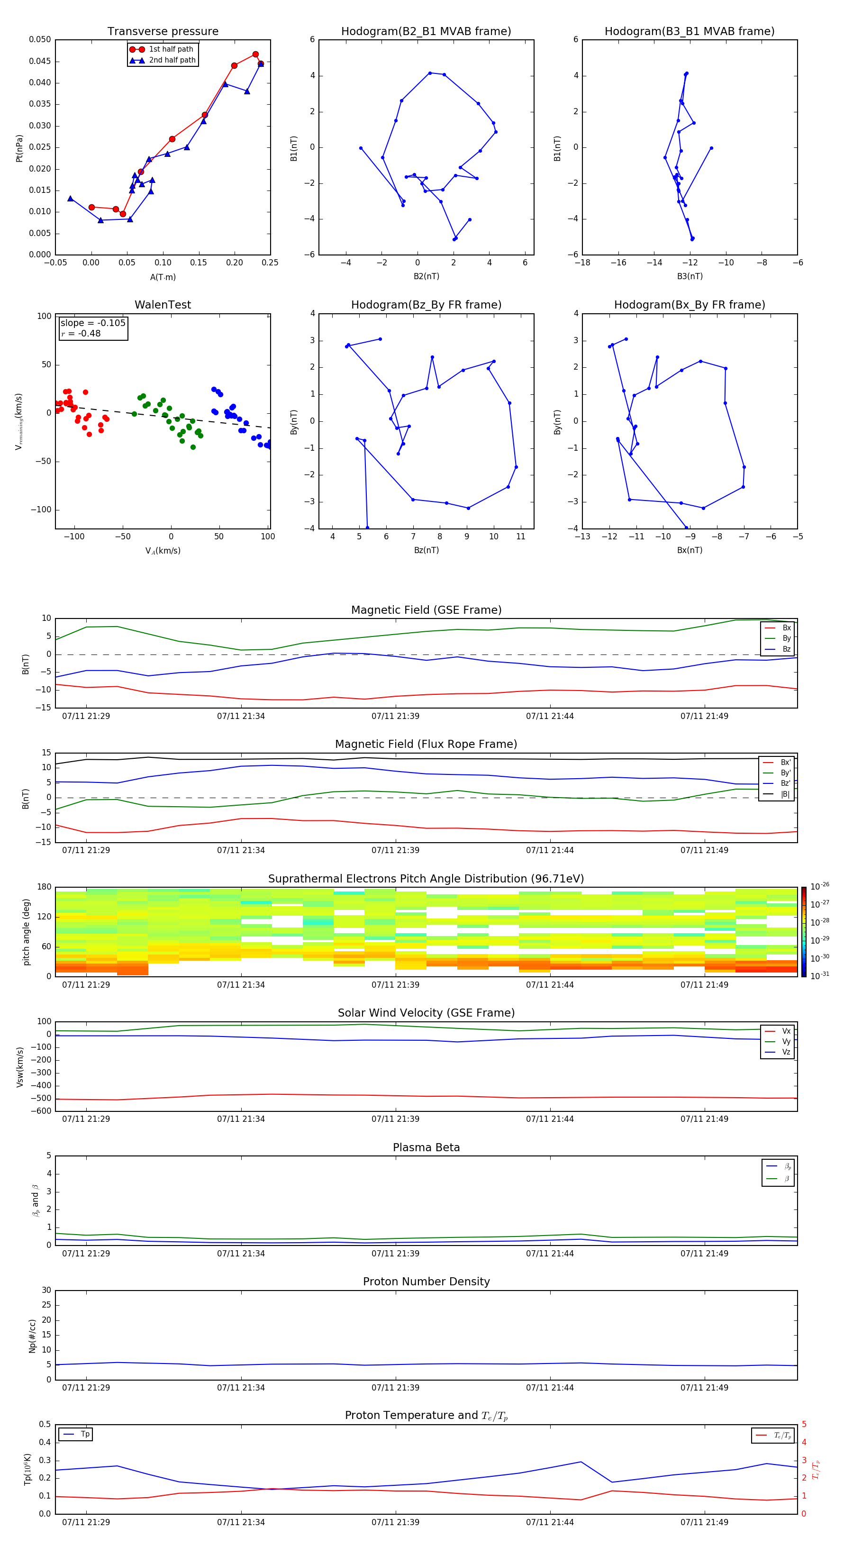The width and height of the screenshot is (853, 1564).
Task: Click the pitch angle color bar
Action: (804, 931)
